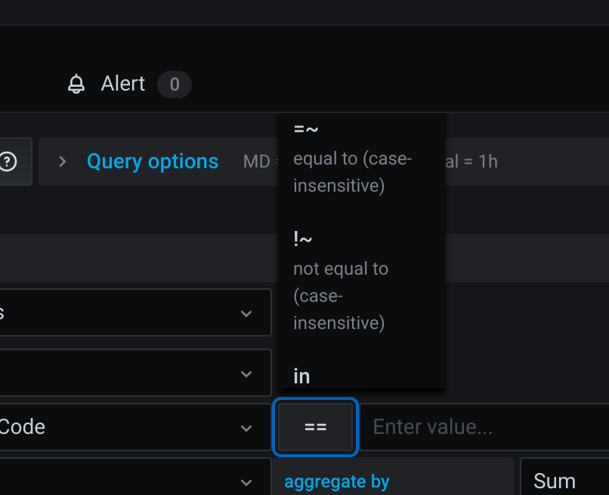Switch to the Alert tab
The image size is (609, 495).
pos(122,84)
